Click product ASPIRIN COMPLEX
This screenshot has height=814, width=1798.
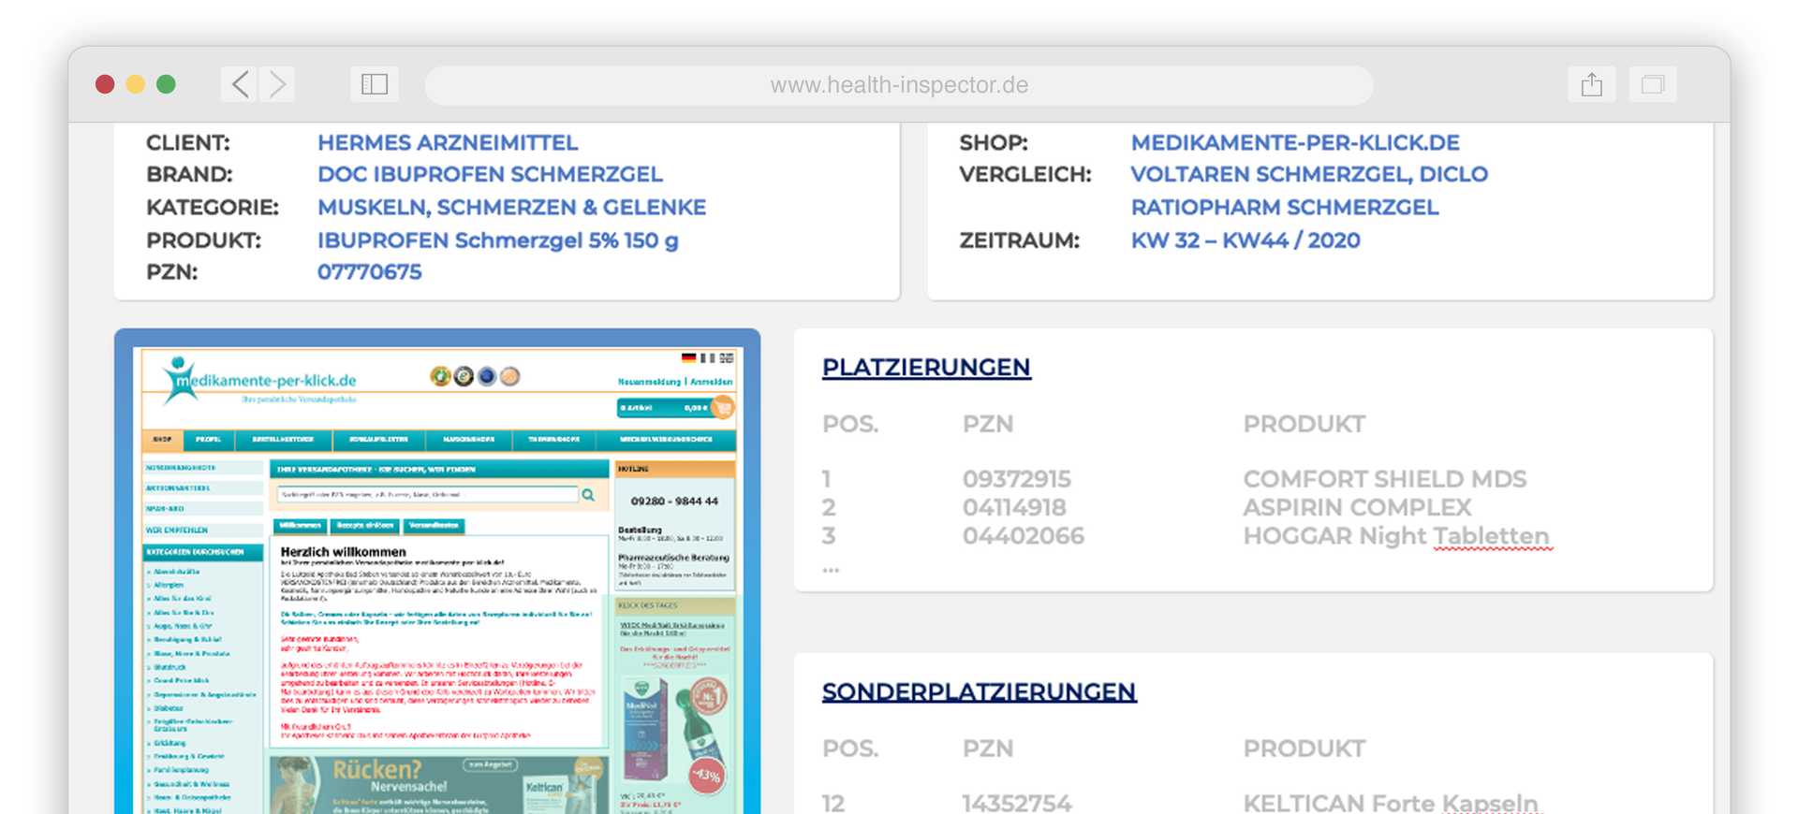click(x=1358, y=508)
